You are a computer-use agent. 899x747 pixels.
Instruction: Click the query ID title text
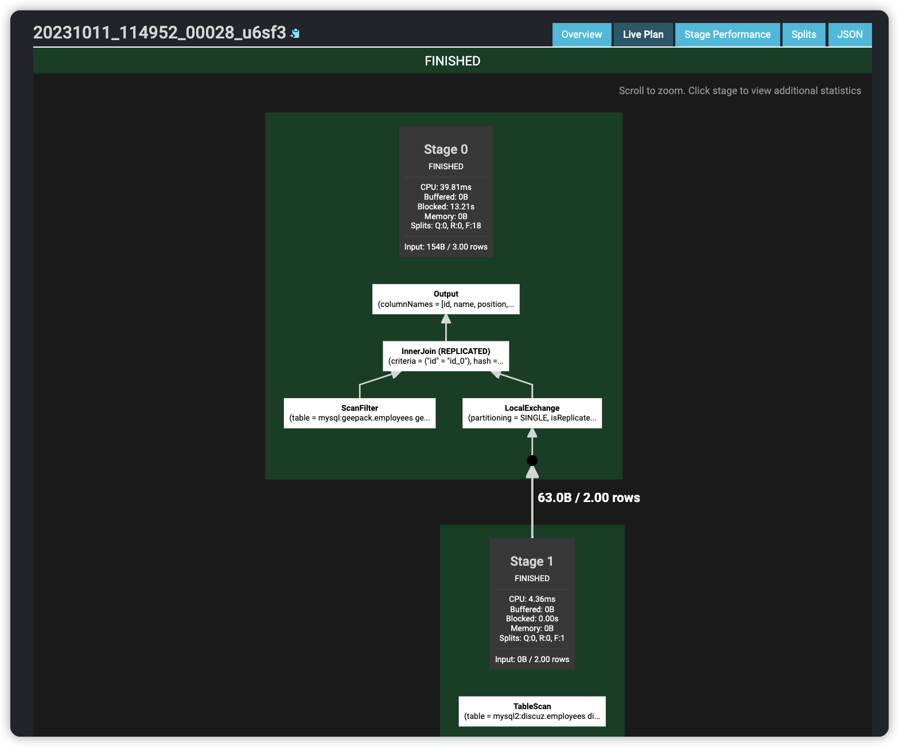159,33
